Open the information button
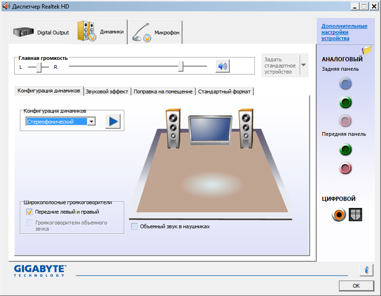Viewport: 381px width, 296px height. (x=366, y=270)
